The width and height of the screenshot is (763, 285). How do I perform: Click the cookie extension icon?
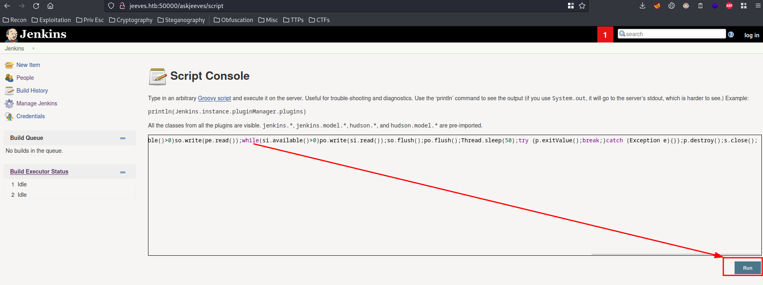click(671, 6)
